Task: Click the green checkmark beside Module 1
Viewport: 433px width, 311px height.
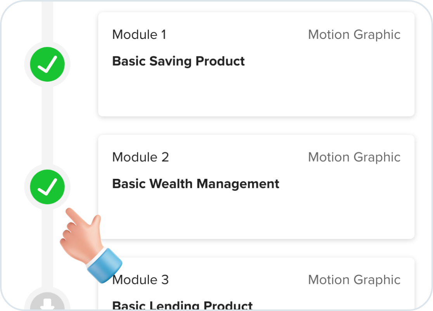Action: [47, 64]
